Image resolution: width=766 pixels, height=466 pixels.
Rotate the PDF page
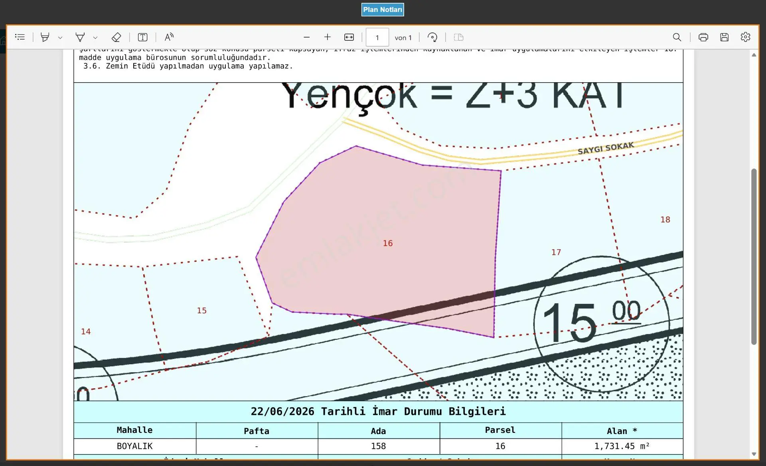tap(432, 37)
